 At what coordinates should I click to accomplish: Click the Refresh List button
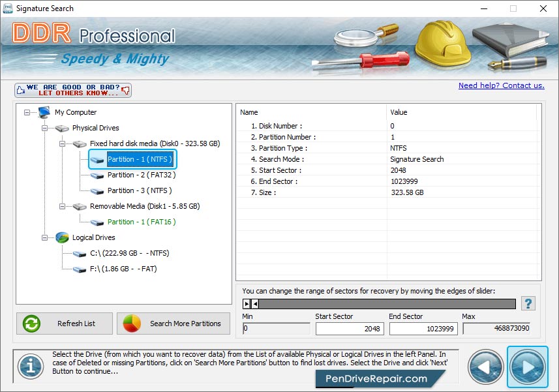[x=65, y=324]
